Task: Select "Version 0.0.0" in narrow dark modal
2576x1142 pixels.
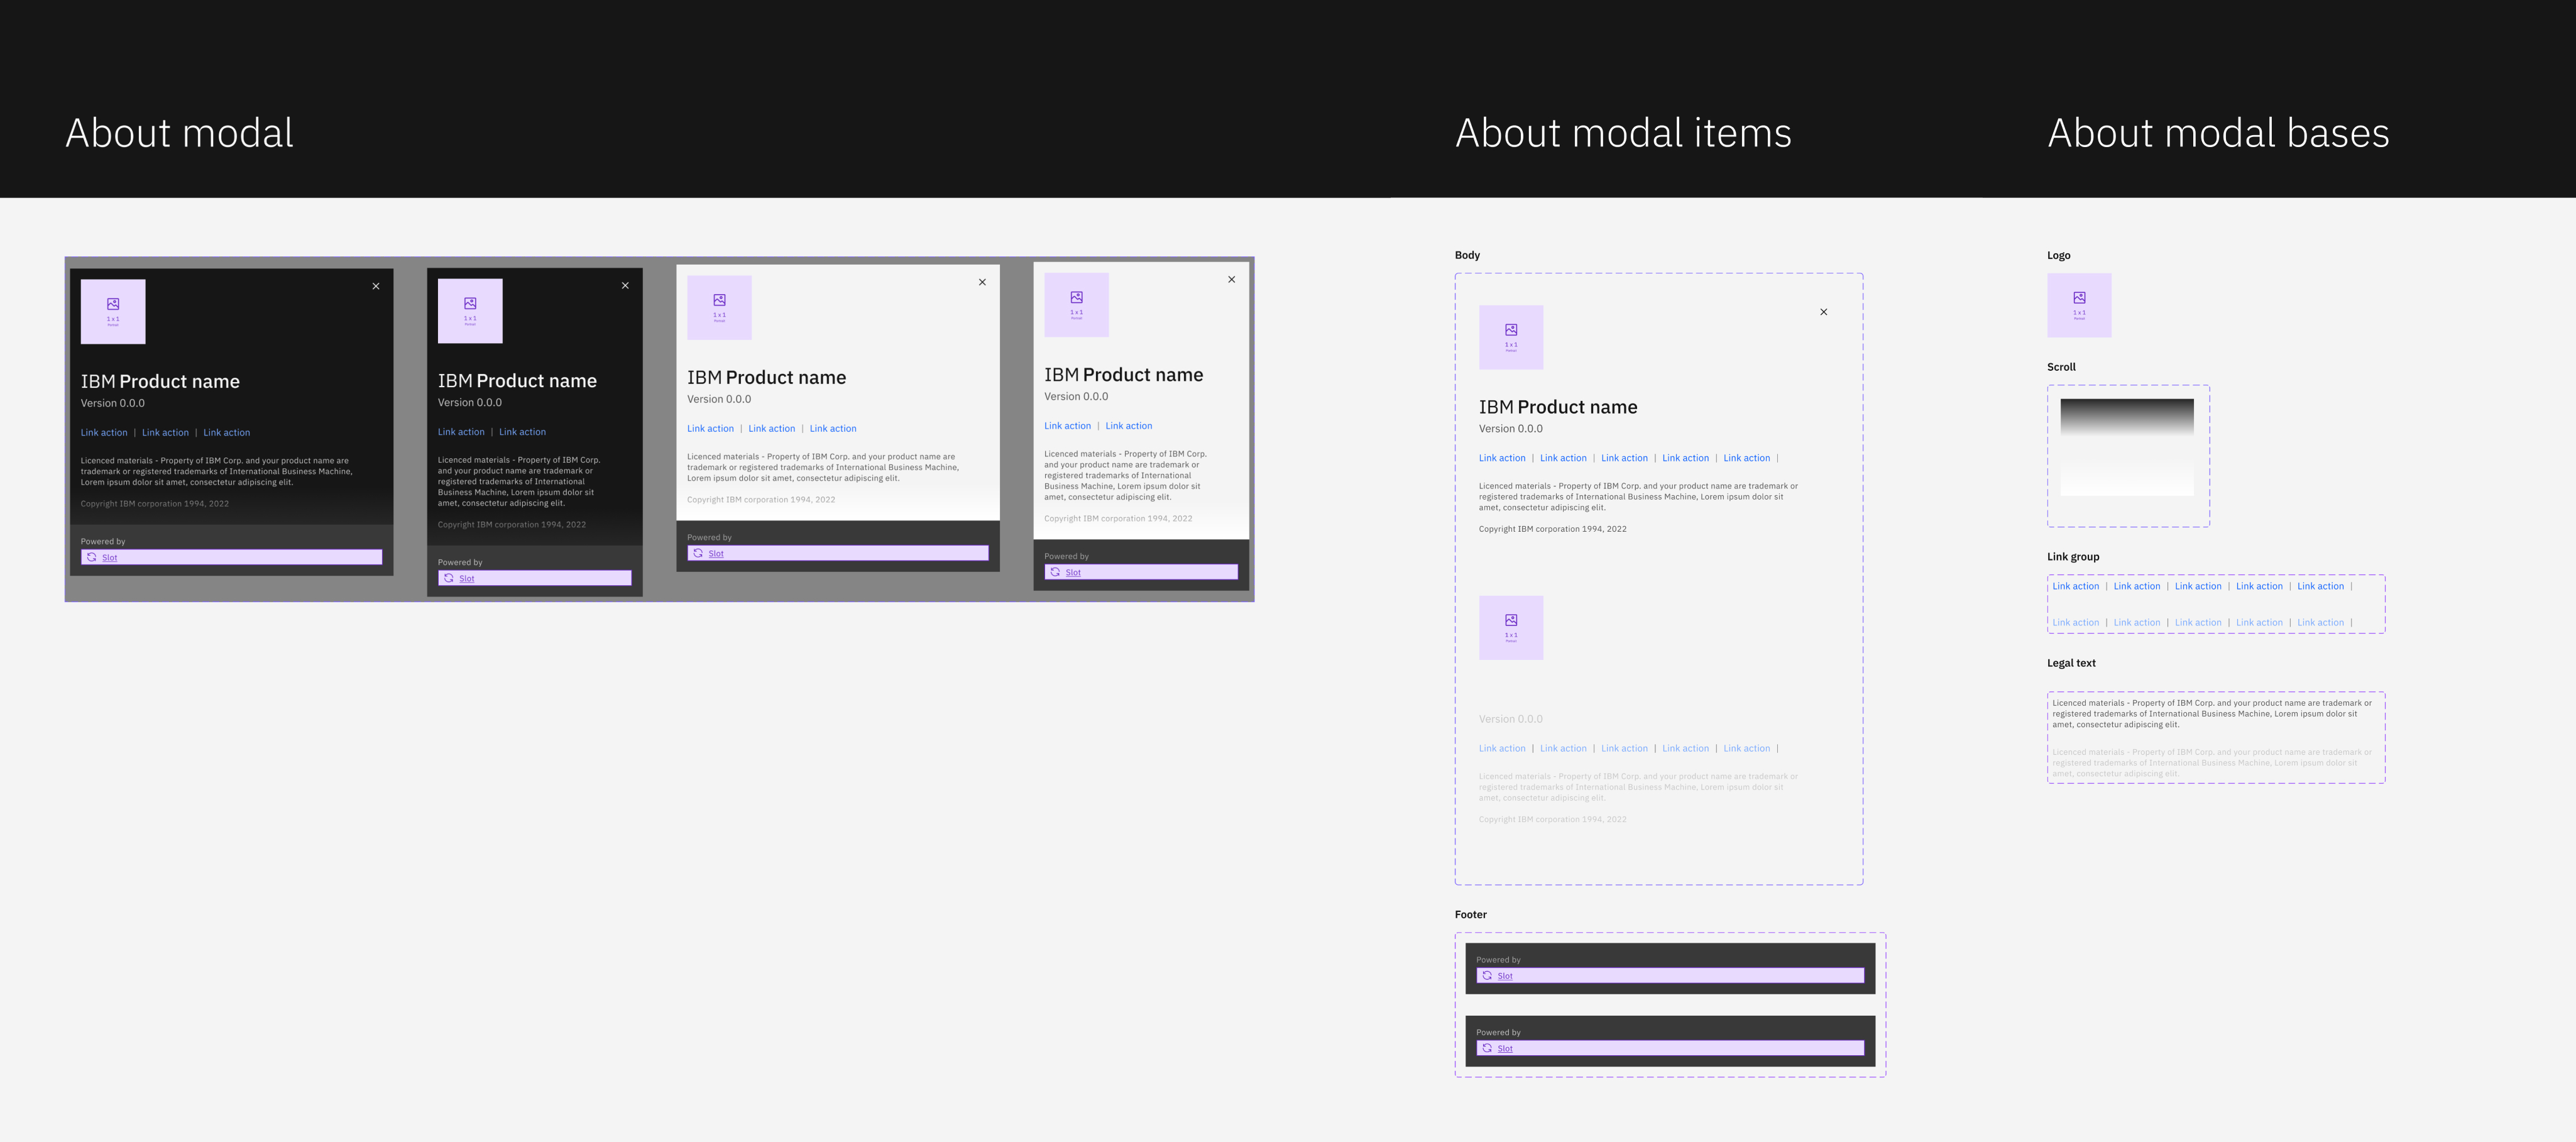Action: pos(470,403)
